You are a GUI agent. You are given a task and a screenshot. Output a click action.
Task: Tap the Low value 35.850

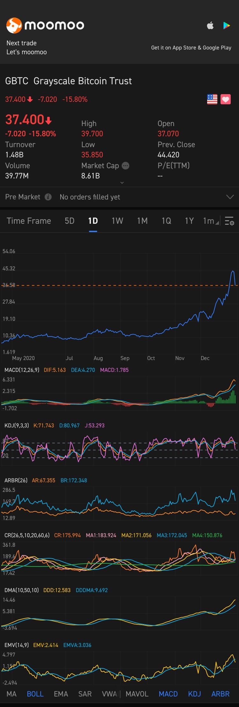coord(92,155)
